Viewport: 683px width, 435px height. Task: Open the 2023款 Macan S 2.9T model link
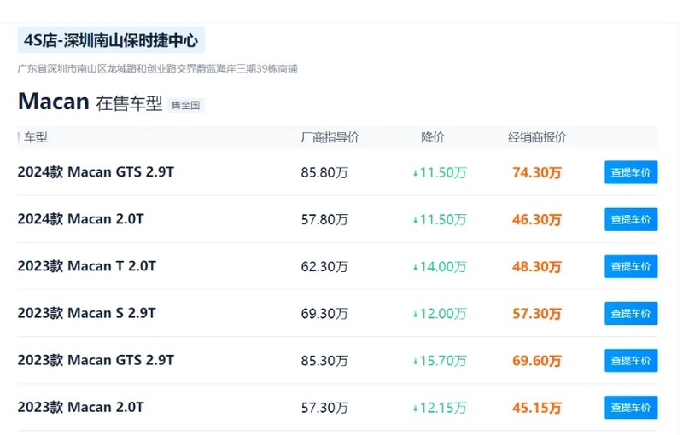pos(87,313)
